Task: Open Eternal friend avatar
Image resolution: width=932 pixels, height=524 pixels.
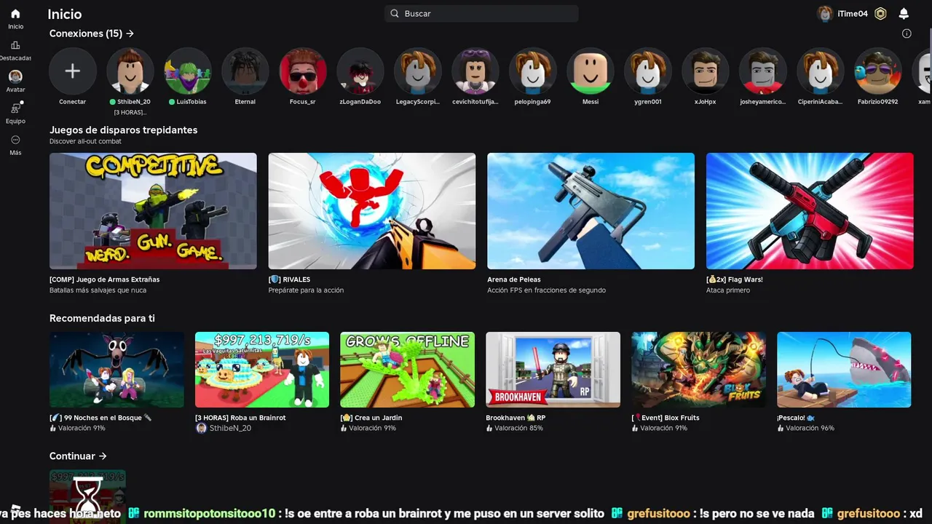Action: [245, 71]
